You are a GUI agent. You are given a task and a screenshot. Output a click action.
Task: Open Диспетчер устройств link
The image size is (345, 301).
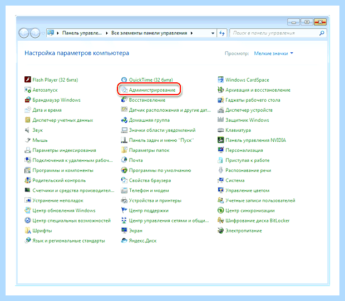[249, 110]
